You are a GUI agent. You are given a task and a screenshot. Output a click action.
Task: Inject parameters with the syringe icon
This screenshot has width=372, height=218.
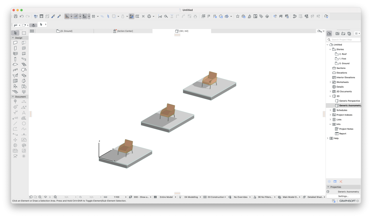(59, 16)
